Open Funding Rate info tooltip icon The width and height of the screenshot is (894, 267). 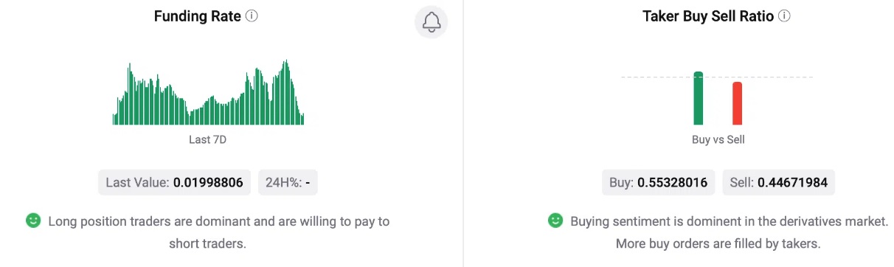[252, 15]
